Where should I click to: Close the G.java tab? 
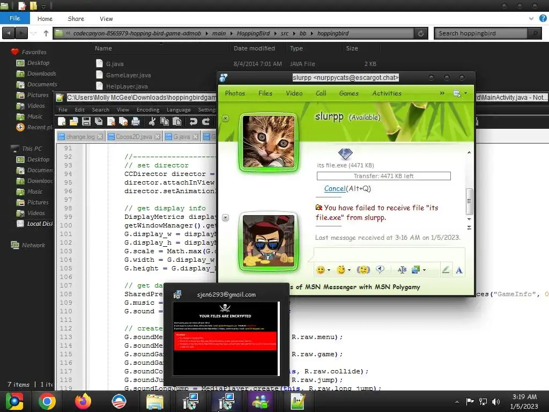195,137
